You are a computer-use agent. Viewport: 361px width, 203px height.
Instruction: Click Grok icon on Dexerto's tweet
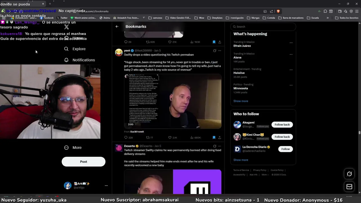(215, 146)
